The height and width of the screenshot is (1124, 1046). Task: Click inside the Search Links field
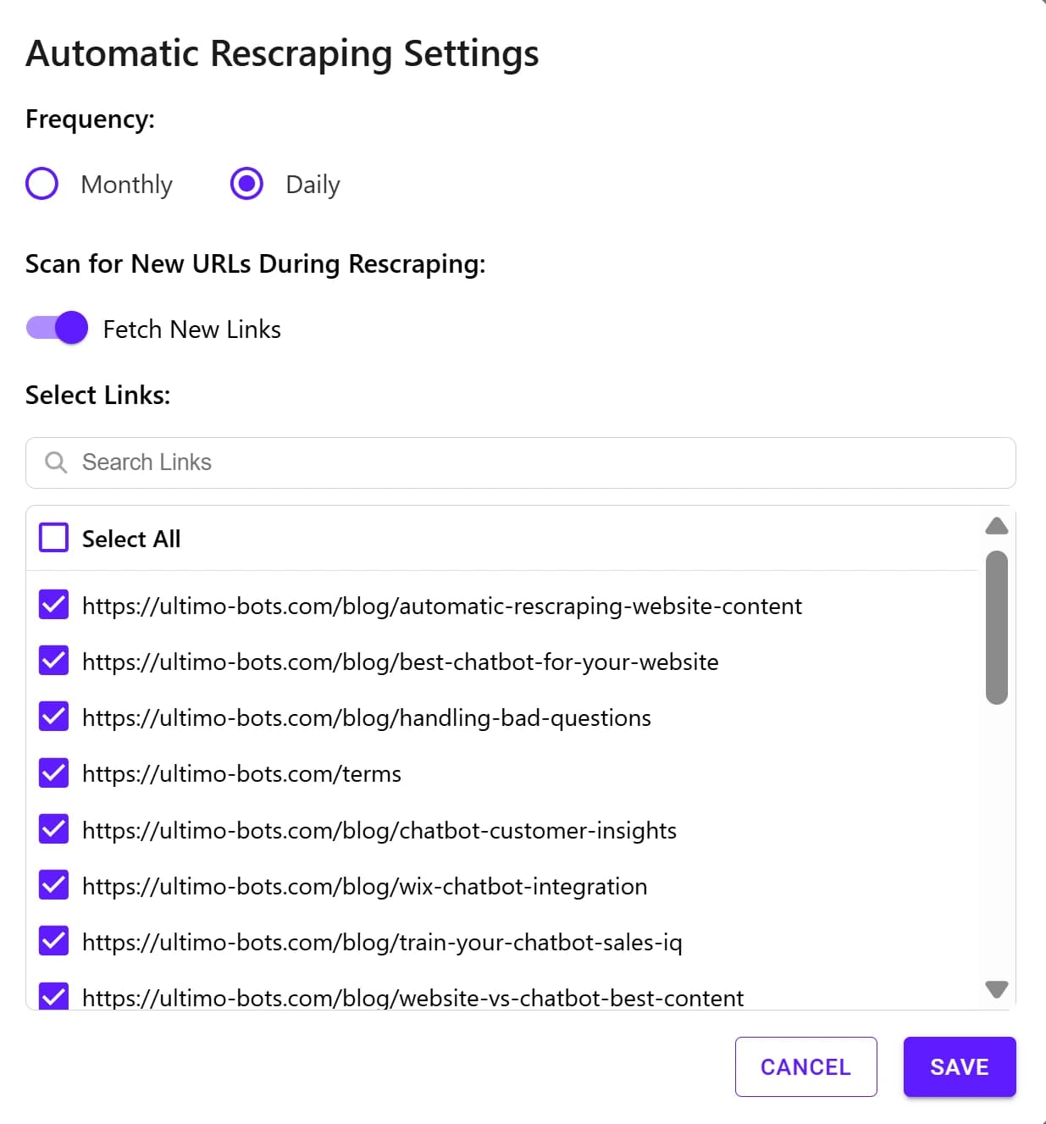coord(339,462)
